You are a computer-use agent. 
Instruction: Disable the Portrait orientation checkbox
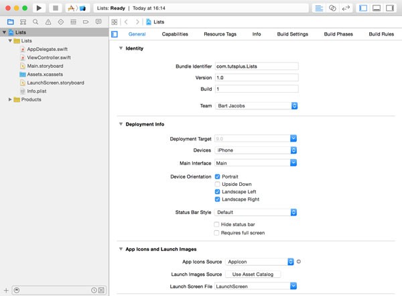click(217, 177)
